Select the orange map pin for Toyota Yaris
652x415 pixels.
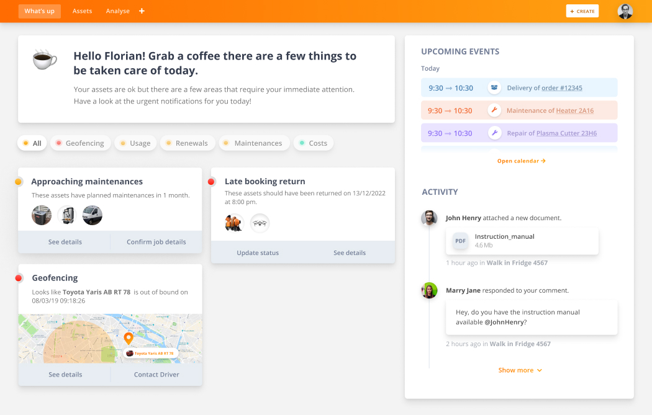tap(129, 339)
